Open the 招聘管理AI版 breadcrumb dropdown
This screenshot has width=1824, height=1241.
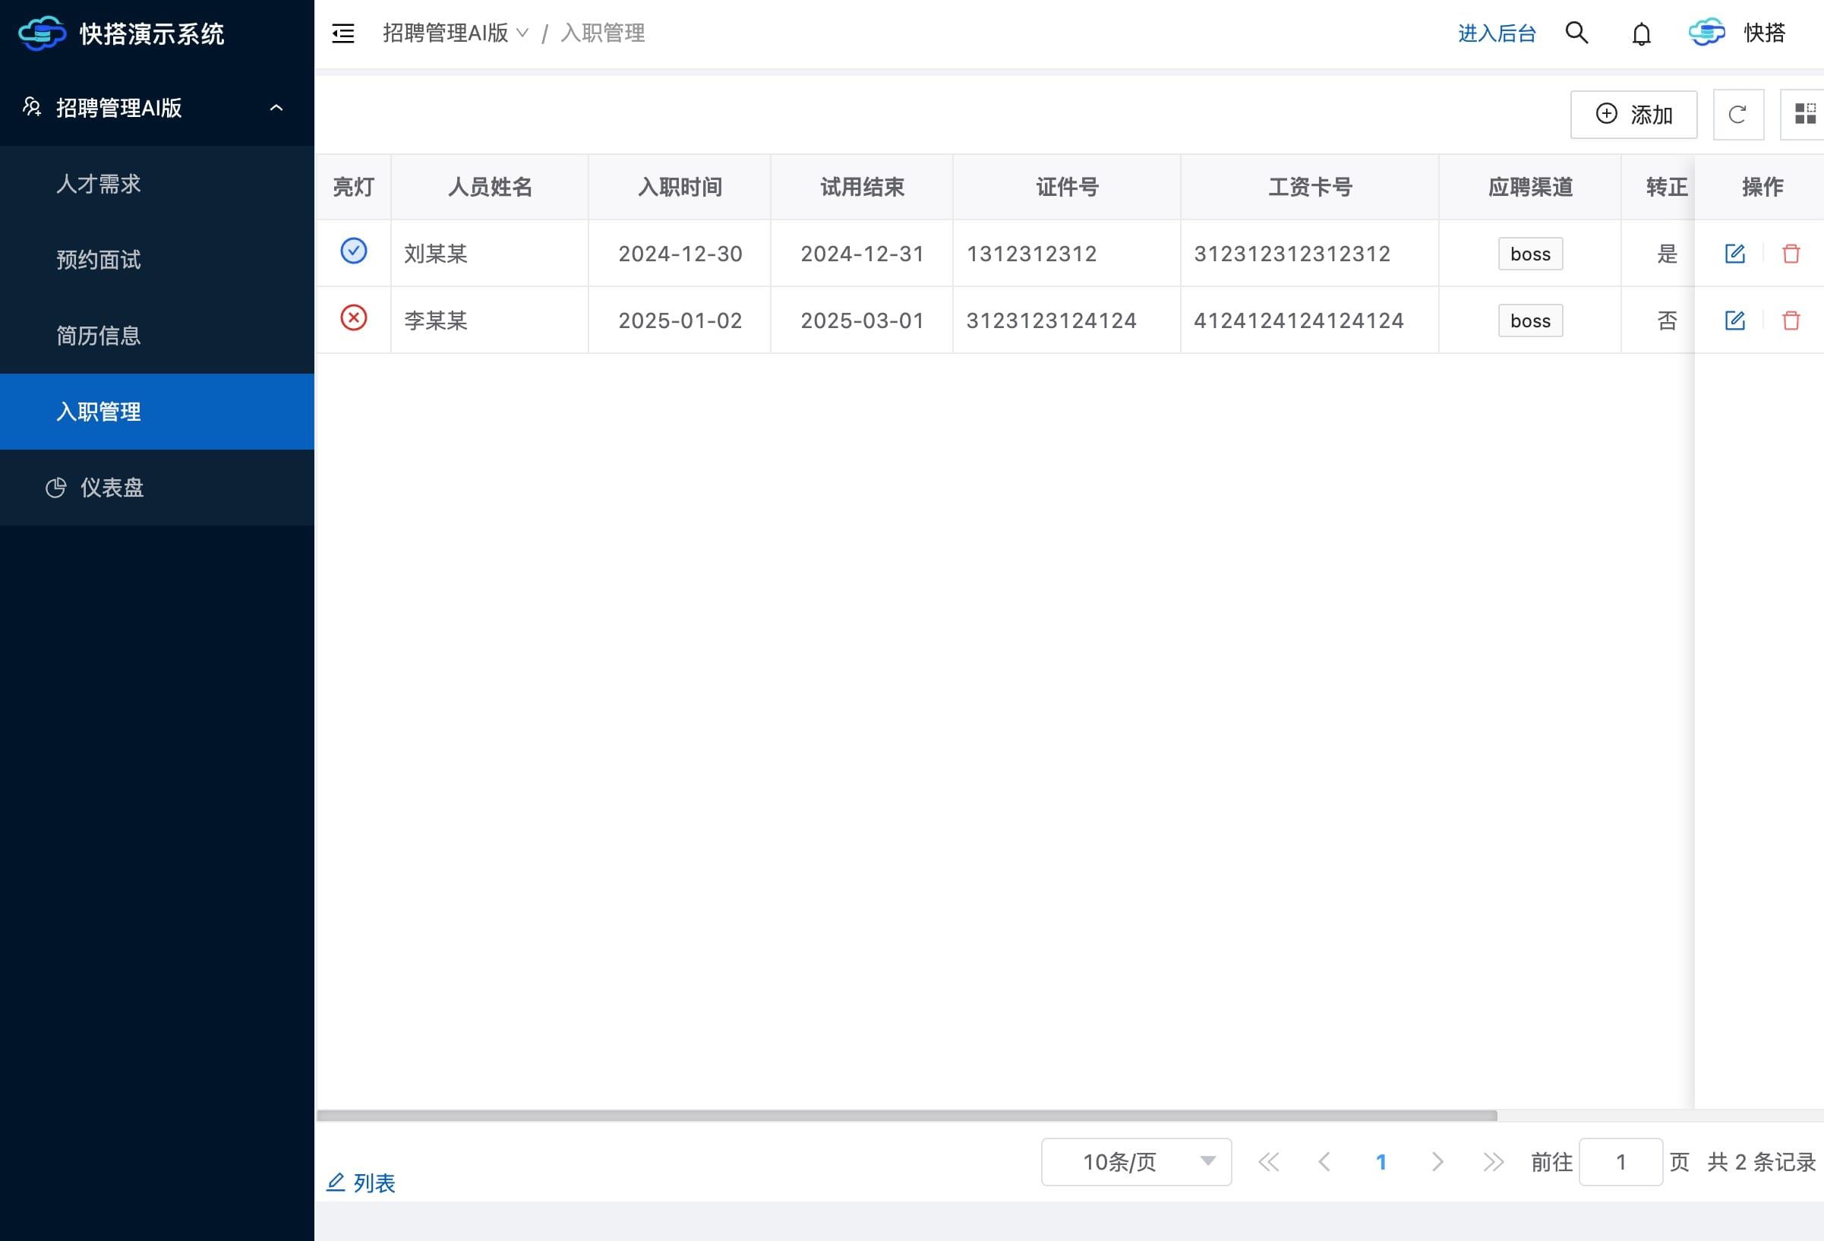(x=455, y=33)
